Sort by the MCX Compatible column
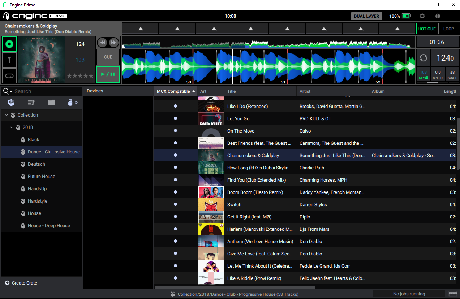Image resolution: width=460 pixels, height=299 pixels. coord(176,91)
